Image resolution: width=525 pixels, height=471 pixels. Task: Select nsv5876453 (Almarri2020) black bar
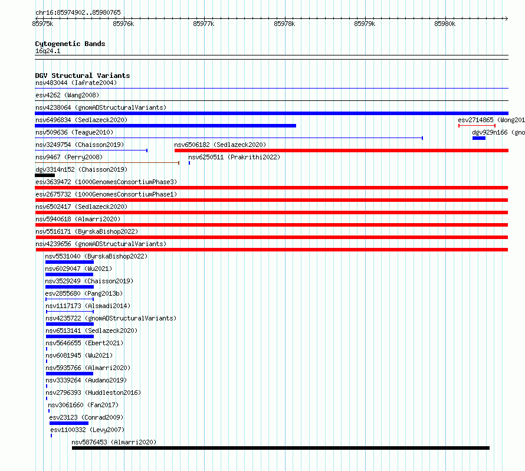281,448
